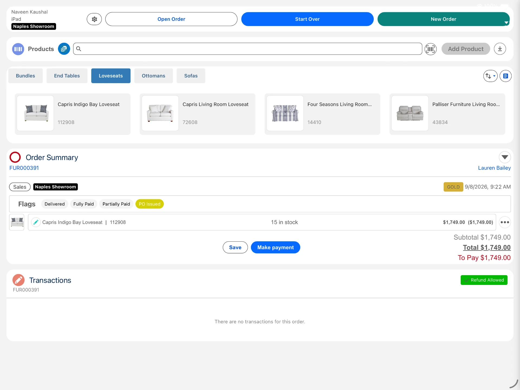
Task: Select the Loveseats category tab
Action: click(111, 76)
